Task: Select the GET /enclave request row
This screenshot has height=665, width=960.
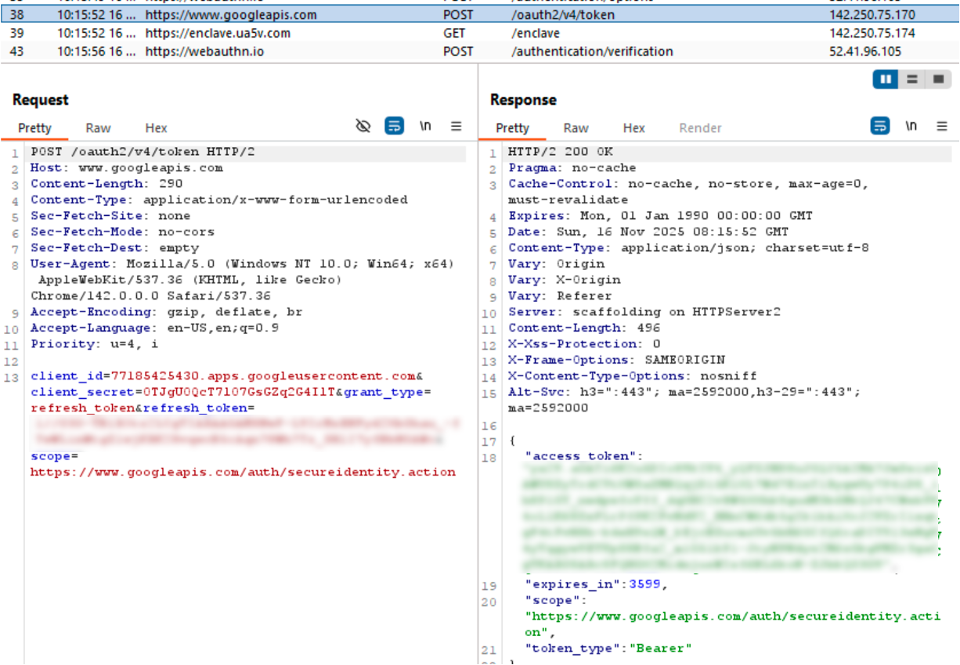Action: coord(313,34)
